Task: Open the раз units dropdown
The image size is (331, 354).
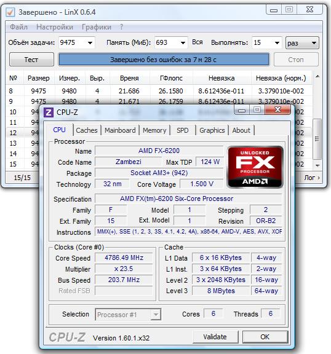Action: pyautogui.click(x=302, y=43)
